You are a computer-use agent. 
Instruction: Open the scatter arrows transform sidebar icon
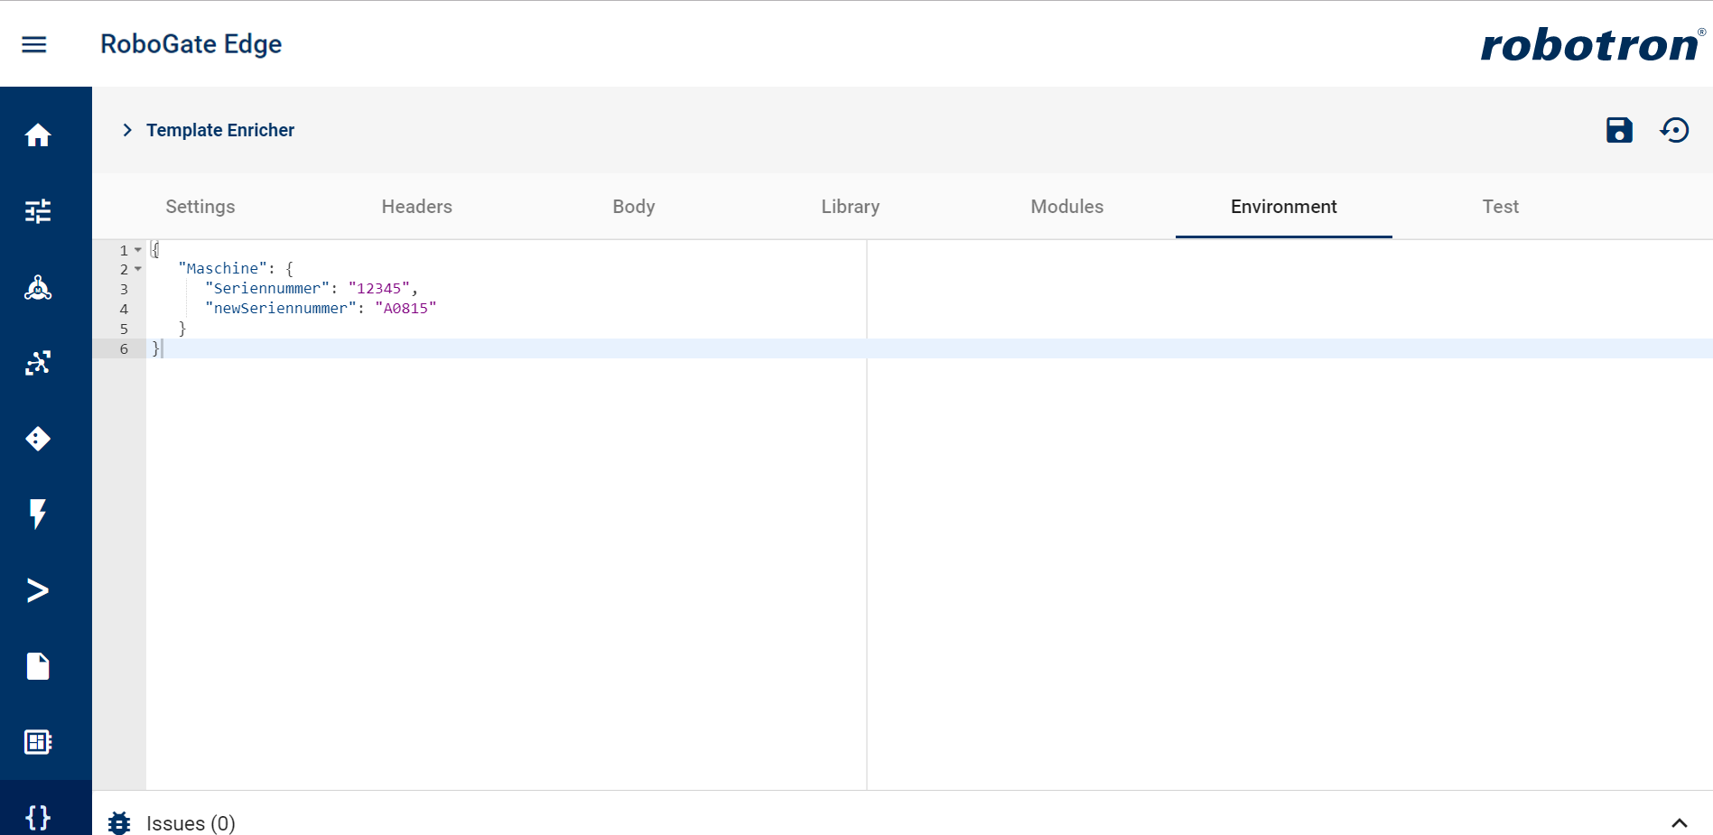38,363
